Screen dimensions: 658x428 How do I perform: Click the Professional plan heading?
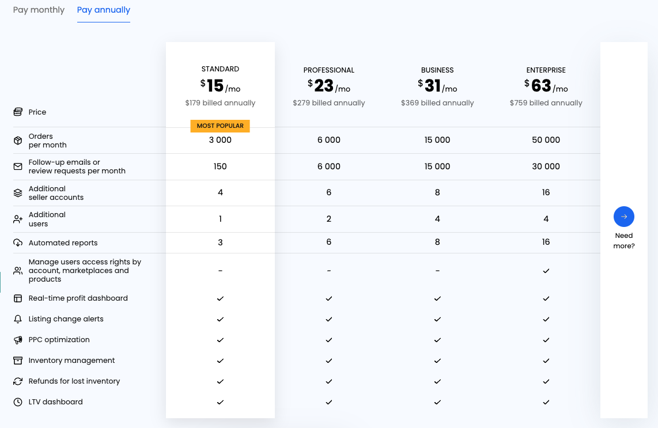coord(329,70)
